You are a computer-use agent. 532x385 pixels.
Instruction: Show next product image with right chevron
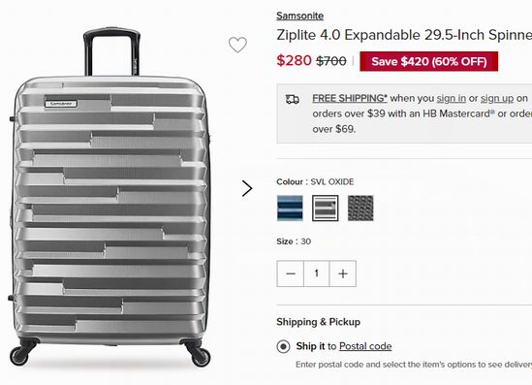tap(247, 188)
